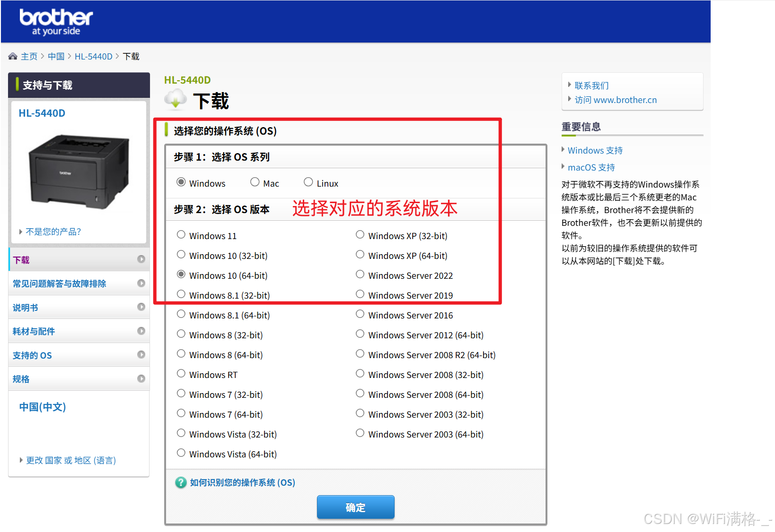Select the Windows OS family radio button
Image resolution: width=775 pixels, height=532 pixels.
click(x=181, y=182)
